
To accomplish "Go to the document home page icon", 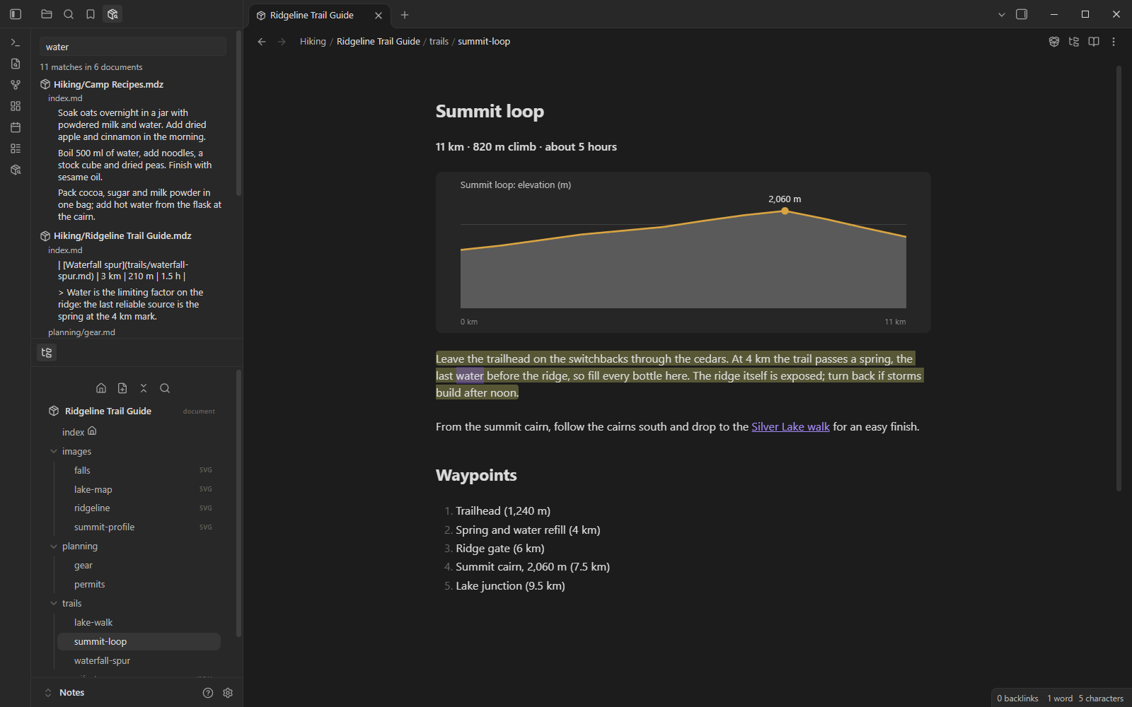I will pos(101,388).
